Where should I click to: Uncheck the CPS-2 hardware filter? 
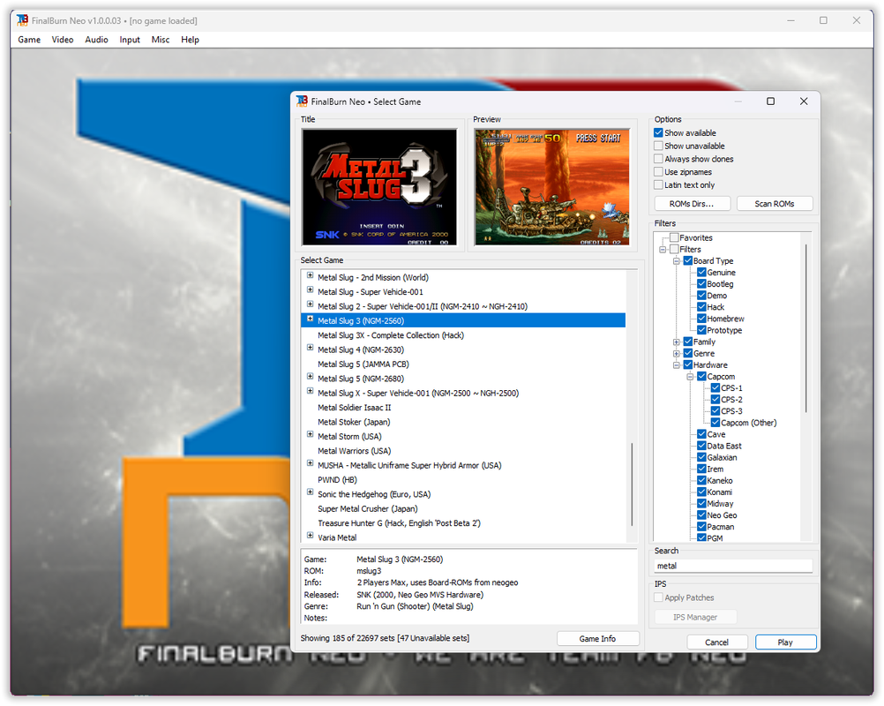click(715, 400)
